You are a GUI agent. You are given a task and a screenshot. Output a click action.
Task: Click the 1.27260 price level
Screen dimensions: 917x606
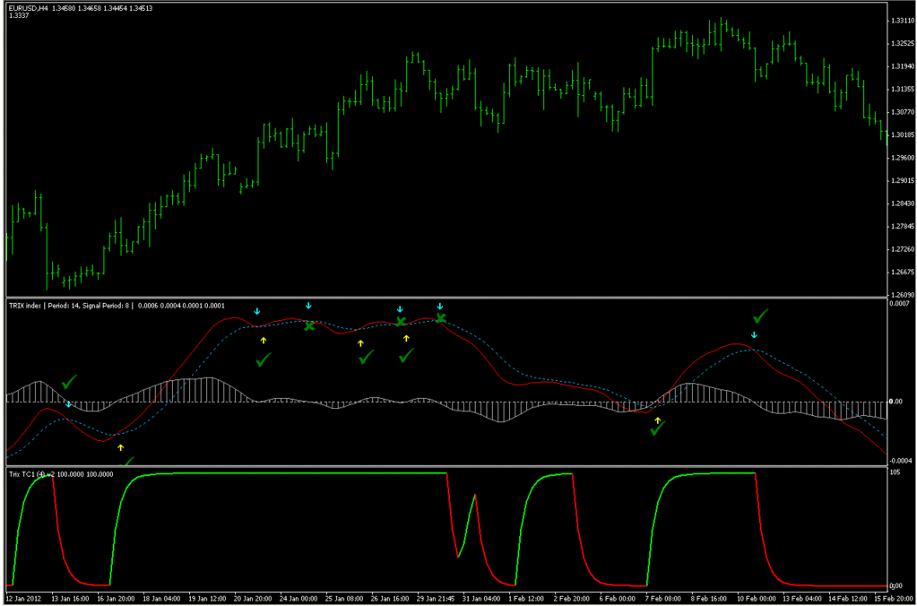click(903, 249)
